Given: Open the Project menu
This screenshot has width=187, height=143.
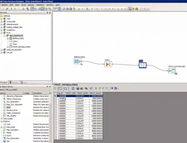Looking at the screenshot, I should [x=4, y=5].
